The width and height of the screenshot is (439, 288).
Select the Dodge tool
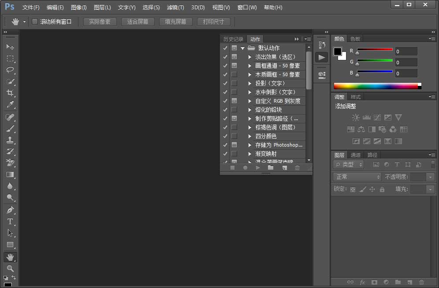10,198
